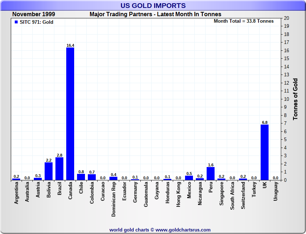Click the 20 tick on the y-axis
Image resolution: width=306 pixels, height=234 pixels.
pyautogui.click(x=286, y=18)
